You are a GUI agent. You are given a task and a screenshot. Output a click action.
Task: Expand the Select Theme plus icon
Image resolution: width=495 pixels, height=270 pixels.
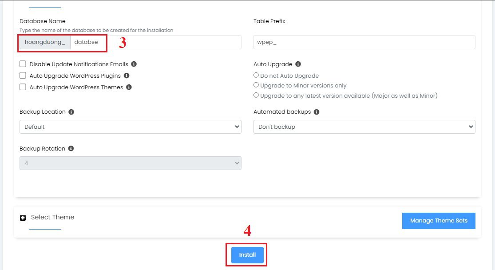click(x=23, y=218)
